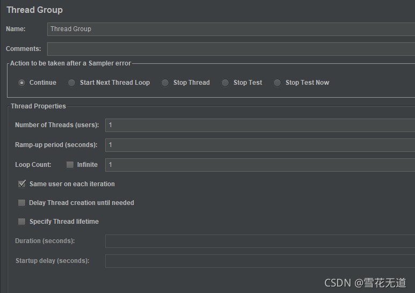
Task: Pick the Stop Test Now option
Action: pyautogui.click(x=278, y=83)
